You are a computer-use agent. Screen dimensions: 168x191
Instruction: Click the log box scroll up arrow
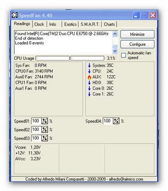(115, 34)
